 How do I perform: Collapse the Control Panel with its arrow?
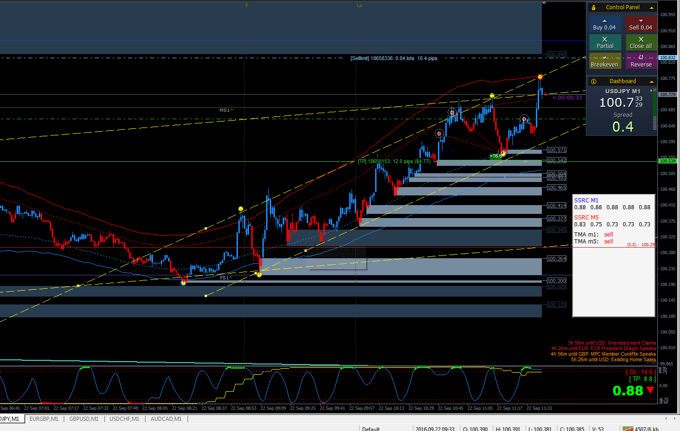(652, 7)
